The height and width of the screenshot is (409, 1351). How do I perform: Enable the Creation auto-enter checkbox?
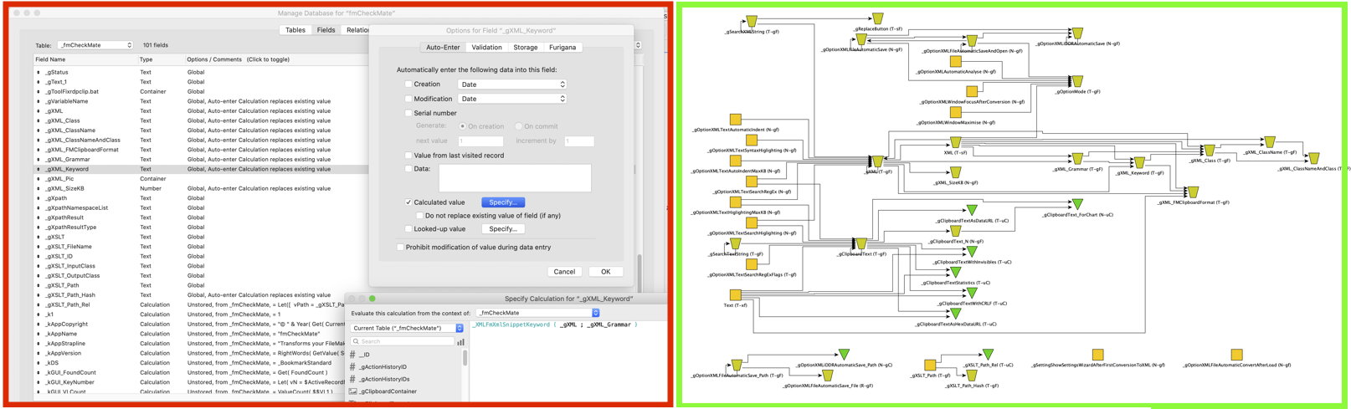click(x=408, y=84)
